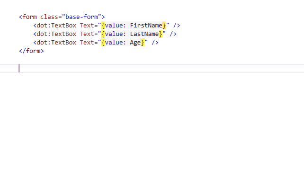Click the LastName binding property
304x176 pixels.
pyautogui.click(x=144, y=34)
